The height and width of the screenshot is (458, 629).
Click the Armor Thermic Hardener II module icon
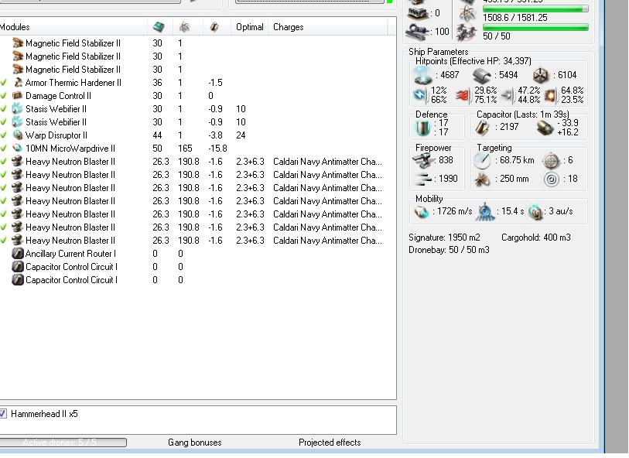tap(18, 83)
